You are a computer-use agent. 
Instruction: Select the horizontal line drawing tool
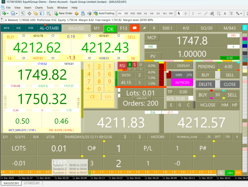(x=200, y=13)
